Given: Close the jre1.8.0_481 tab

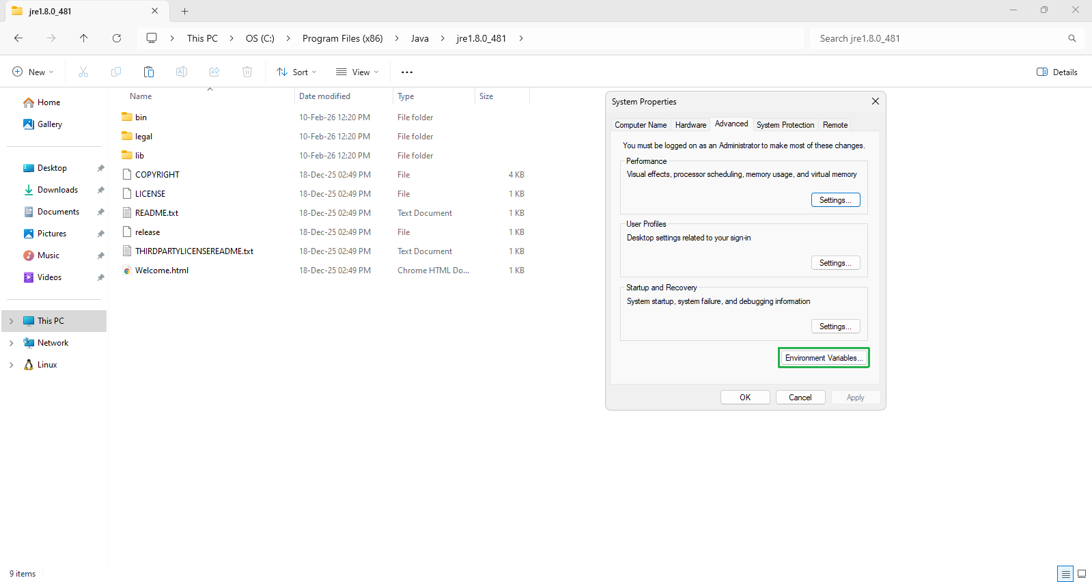Looking at the screenshot, I should (155, 11).
